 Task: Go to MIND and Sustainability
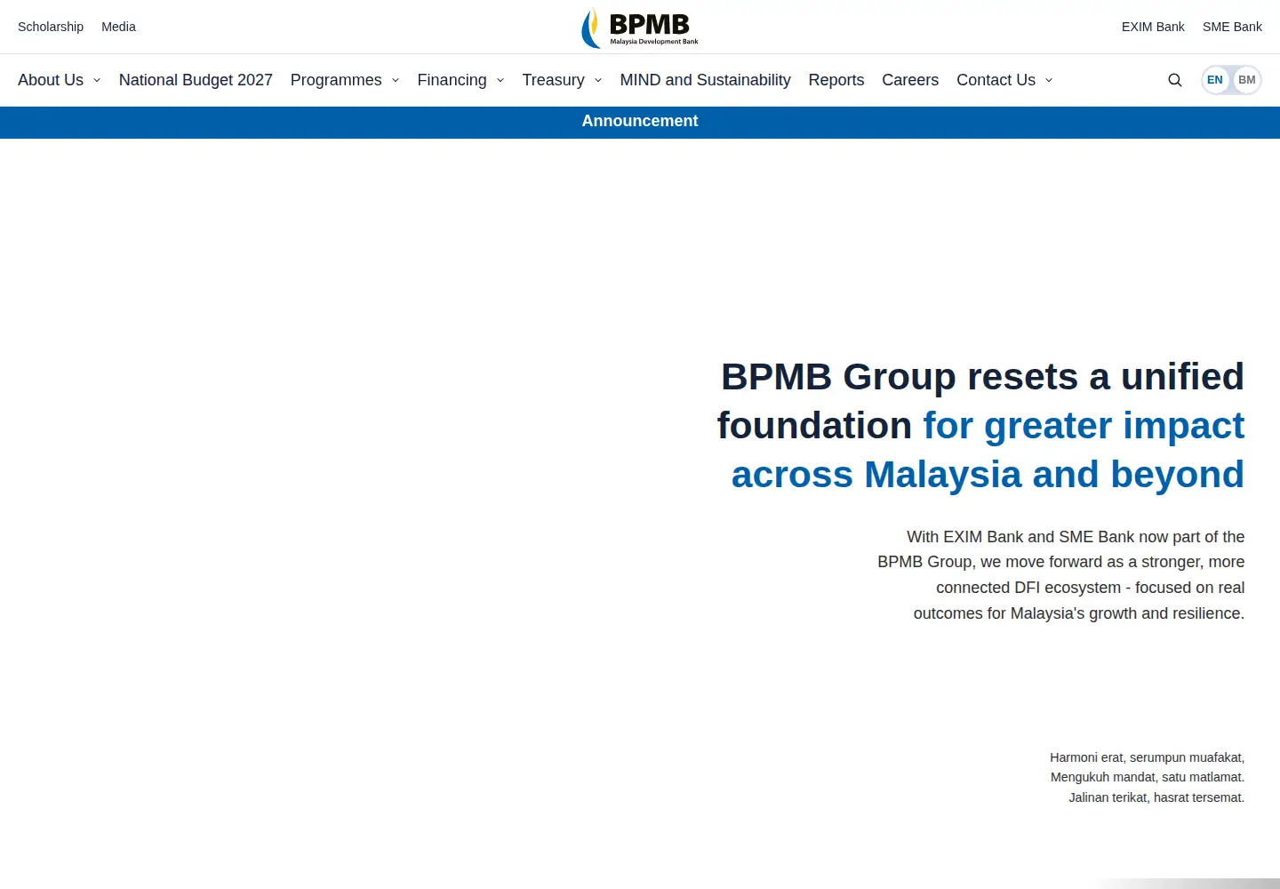705,80
